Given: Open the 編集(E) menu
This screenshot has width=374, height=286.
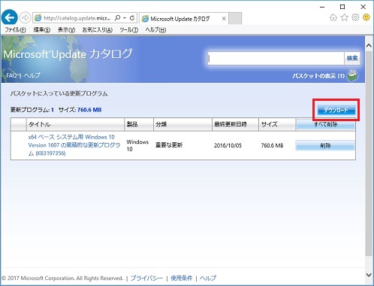Looking at the screenshot, I should 42,30.
